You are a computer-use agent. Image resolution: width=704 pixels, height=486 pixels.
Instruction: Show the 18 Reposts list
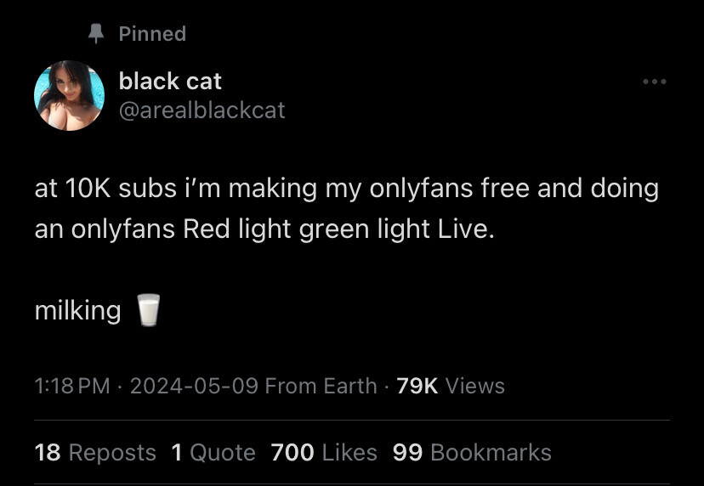pyautogui.click(x=95, y=452)
